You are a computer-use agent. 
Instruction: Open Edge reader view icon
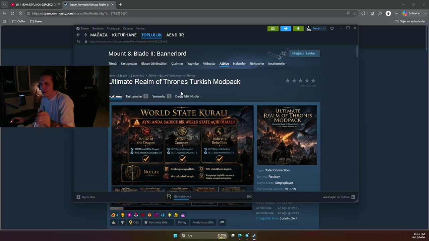click(x=349, y=13)
